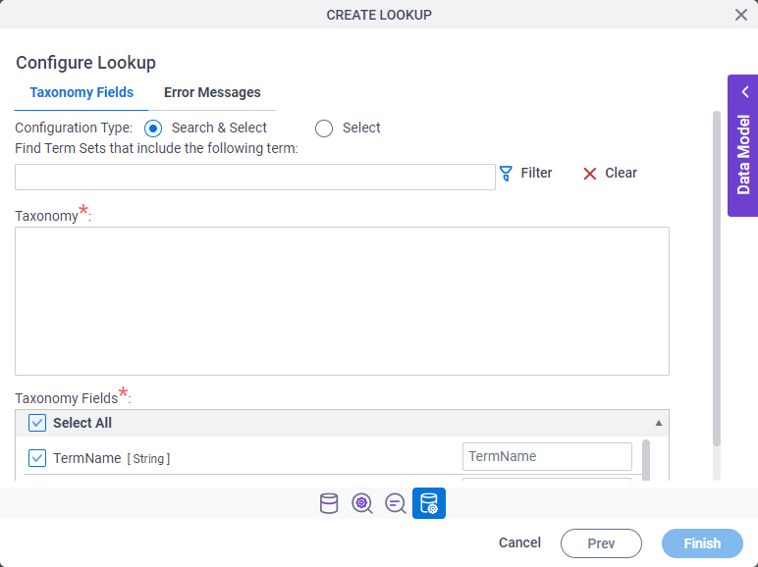Click the magnifier with gear icon
This screenshot has height=567, width=758.
[x=362, y=503]
